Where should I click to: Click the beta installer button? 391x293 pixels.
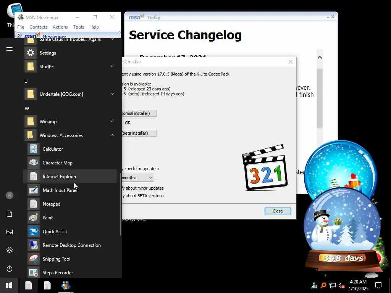coord(139,133)
